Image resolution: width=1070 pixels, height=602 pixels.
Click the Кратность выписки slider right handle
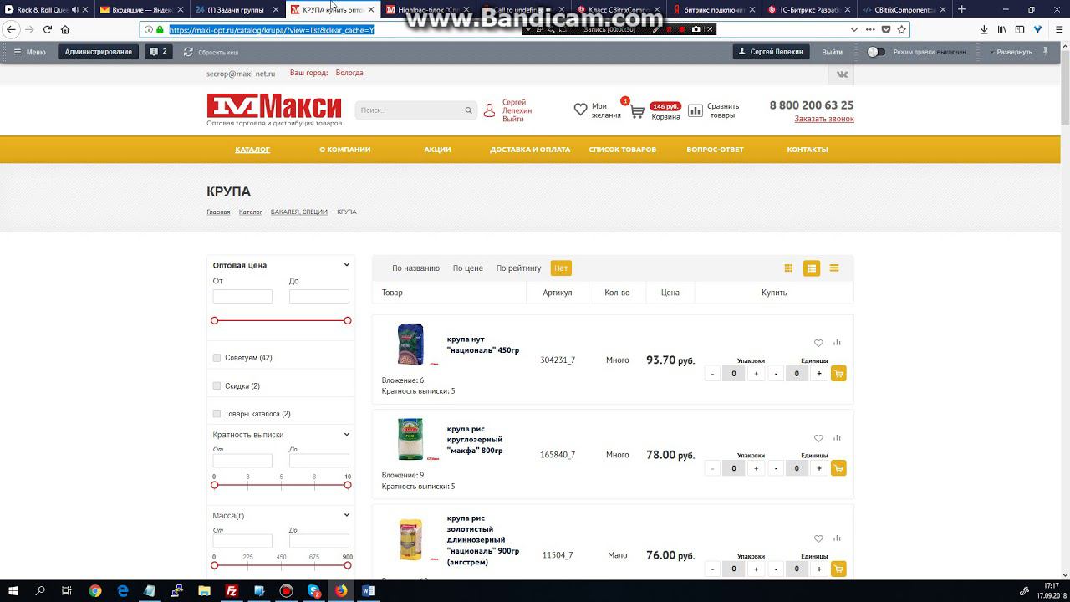[348, 485]
